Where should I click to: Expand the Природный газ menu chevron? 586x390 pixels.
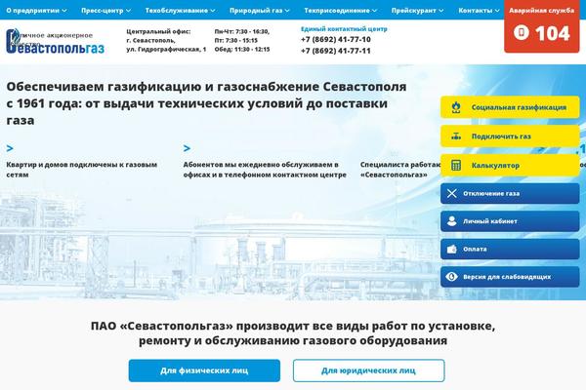(x=287, y=11)
